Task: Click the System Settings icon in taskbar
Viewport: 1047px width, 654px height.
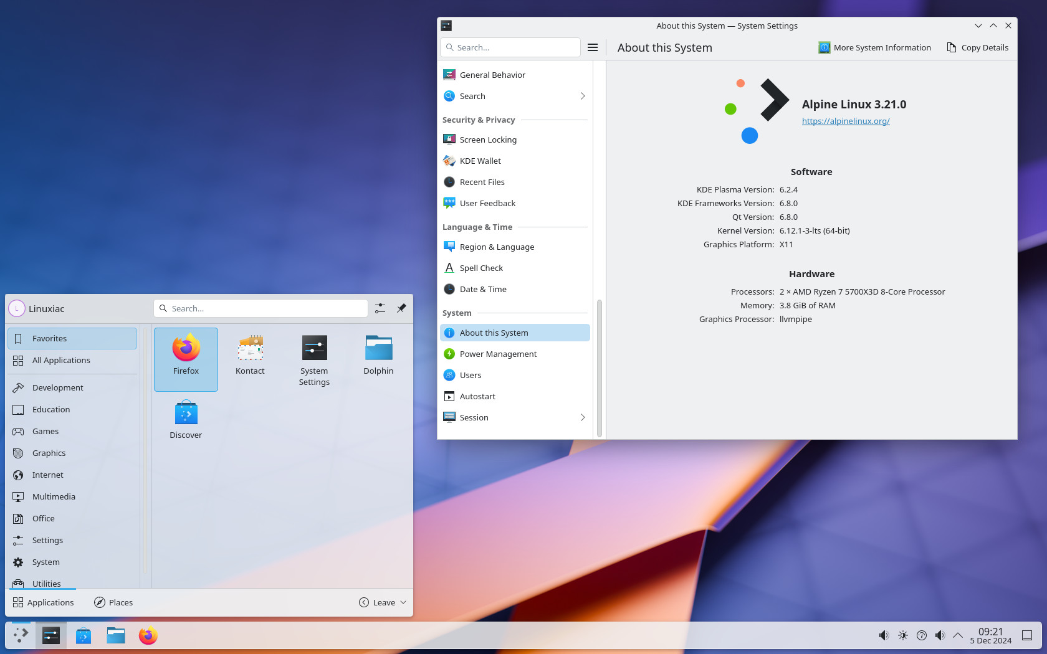Action: pos(51,635)
